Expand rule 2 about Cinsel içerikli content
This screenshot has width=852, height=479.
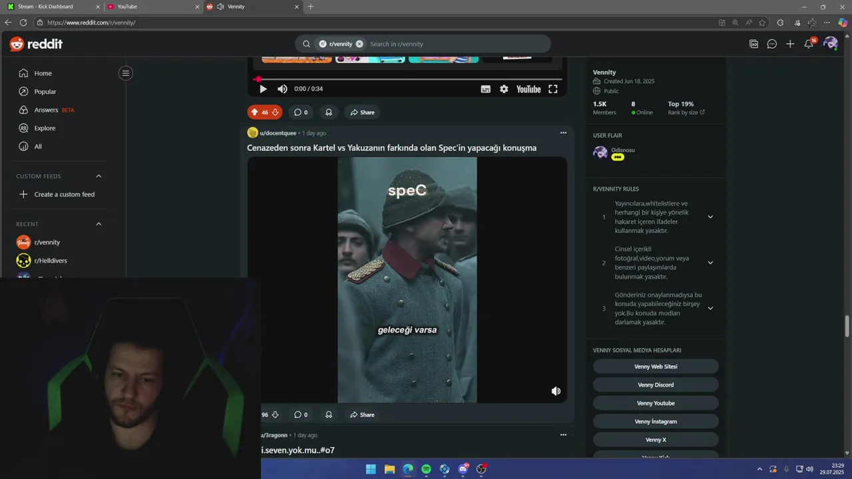(710, 263)
